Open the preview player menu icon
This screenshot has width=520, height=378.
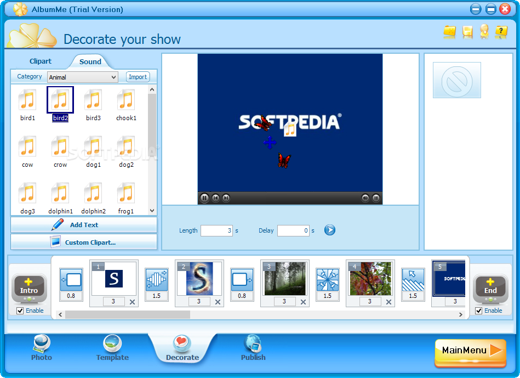click(376, 198)
